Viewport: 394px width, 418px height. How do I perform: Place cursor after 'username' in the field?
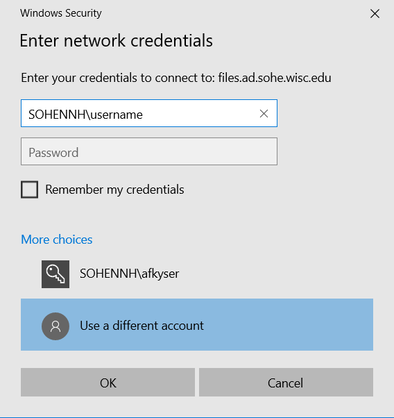click(144, 115)
